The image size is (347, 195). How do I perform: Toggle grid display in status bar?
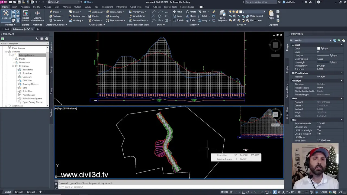pyautogui.click(x=231, y=192)
